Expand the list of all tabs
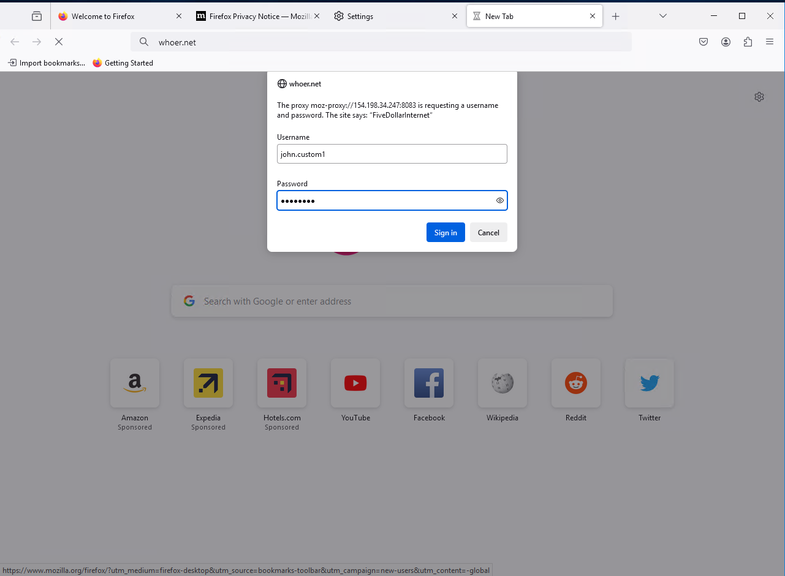The image size is (785, 576). pos(662,16)
